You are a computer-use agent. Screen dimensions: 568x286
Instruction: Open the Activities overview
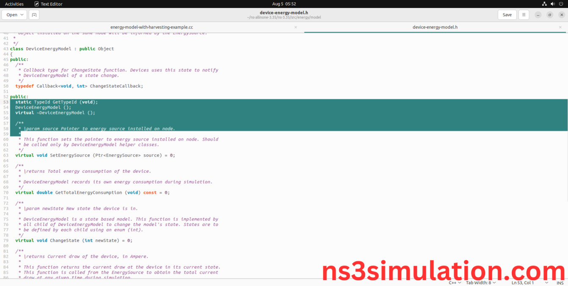click(14, 3)
